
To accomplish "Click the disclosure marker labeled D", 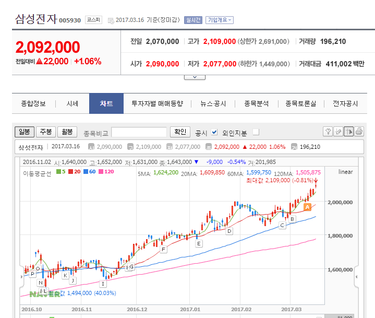I will click(x=229, y=231).
